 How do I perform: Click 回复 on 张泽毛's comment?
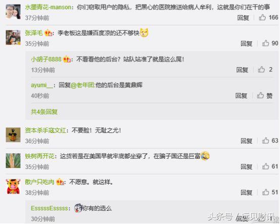[x=247, y=43]
